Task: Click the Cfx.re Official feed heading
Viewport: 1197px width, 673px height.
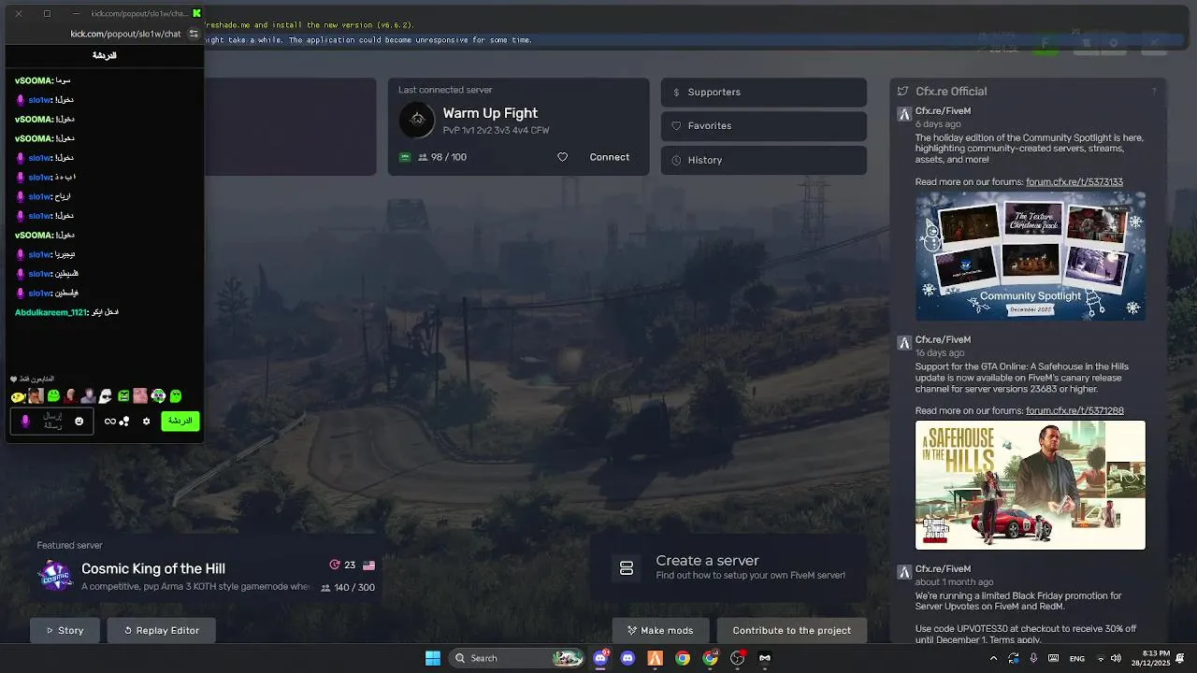Action: coord(951,92)
